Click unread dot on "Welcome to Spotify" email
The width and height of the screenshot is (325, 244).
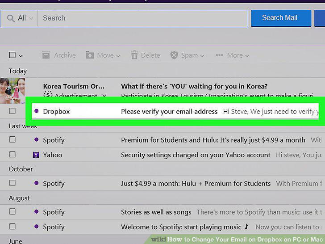pos(37,227)
